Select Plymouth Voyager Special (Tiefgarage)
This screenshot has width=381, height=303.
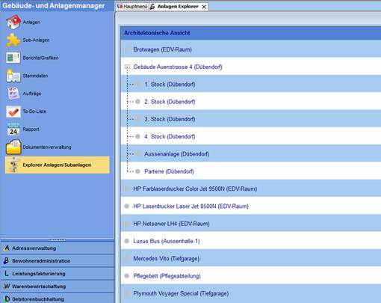click(x=181, y=293)
